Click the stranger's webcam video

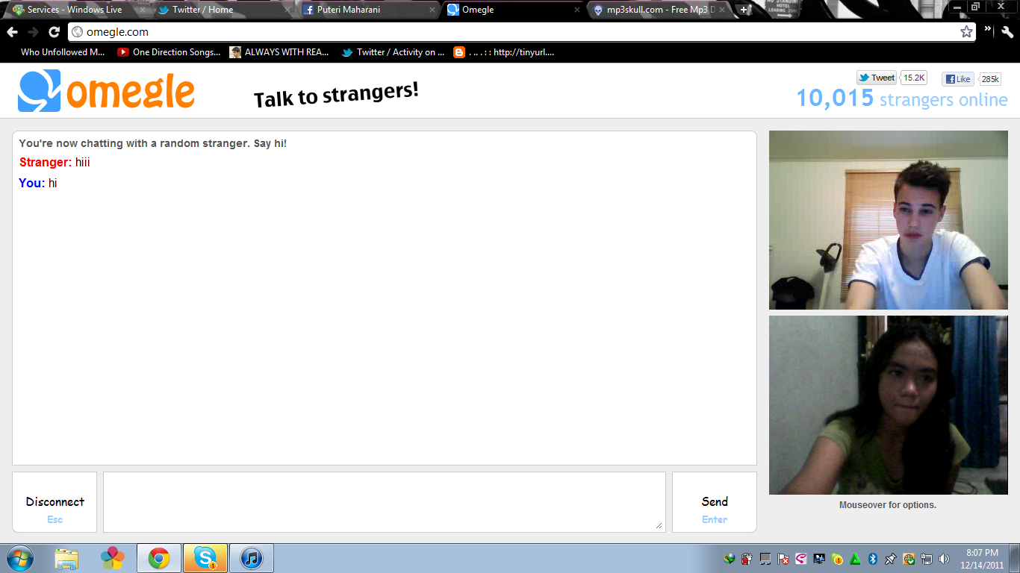tap(889, 220)
